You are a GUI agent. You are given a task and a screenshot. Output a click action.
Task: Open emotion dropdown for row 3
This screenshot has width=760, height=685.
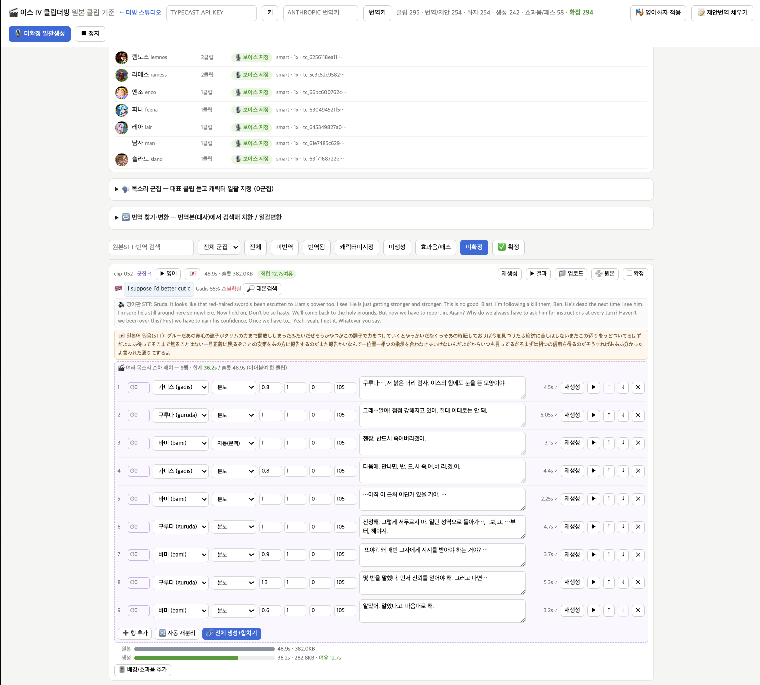(x=234, y=443)
